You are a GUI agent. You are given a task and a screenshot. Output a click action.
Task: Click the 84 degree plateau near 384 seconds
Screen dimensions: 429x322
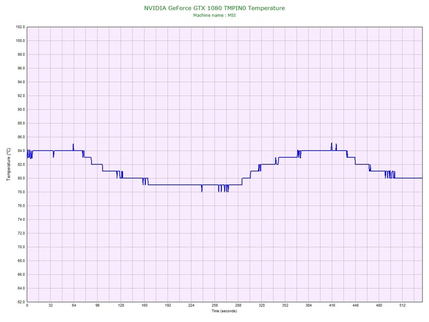309,151
